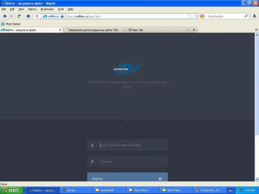Open the Tools menu
Screen dimensions: 259x194
pyautogui.click(x=61, y=9)
